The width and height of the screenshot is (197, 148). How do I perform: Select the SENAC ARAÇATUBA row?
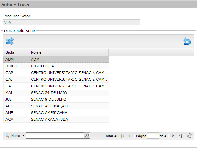coord(56,119)
